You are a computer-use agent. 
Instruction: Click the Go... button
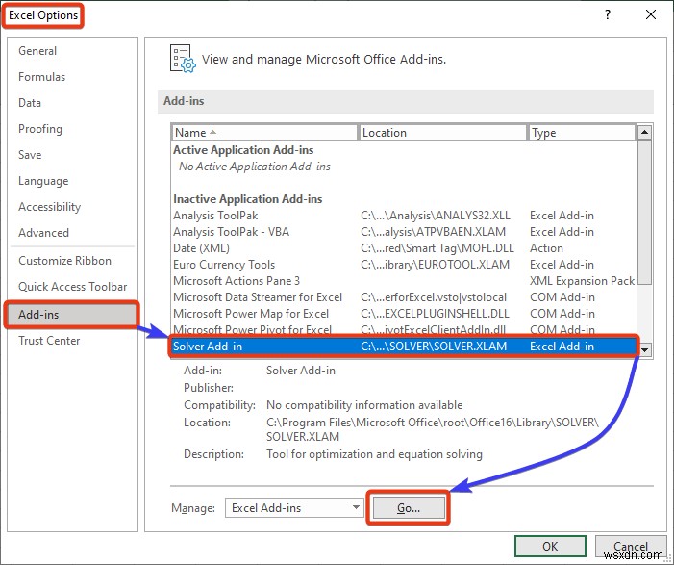409,508
